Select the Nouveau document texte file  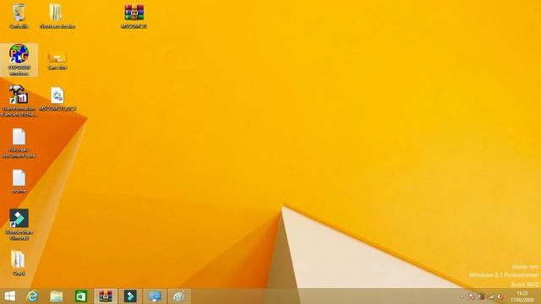point(19,143)
